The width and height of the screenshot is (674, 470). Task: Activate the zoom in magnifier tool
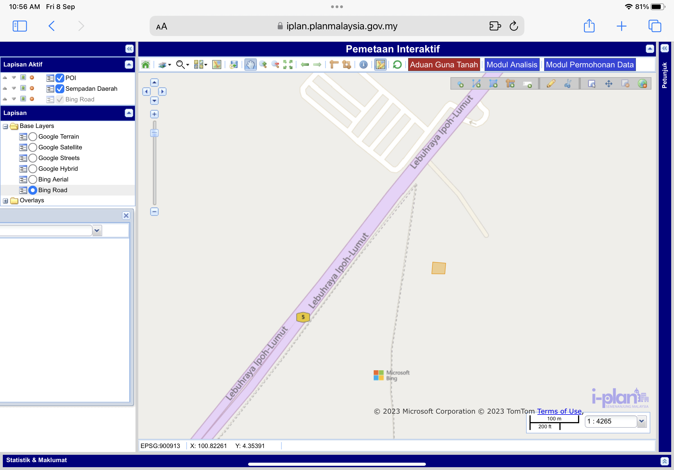(263, 65)
